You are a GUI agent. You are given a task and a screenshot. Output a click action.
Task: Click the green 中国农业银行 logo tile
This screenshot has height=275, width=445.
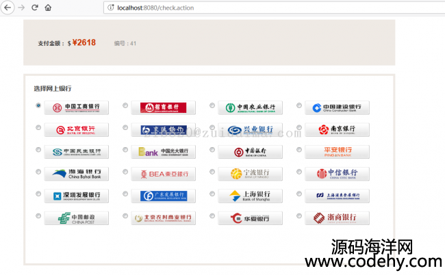tap(250, 107)
